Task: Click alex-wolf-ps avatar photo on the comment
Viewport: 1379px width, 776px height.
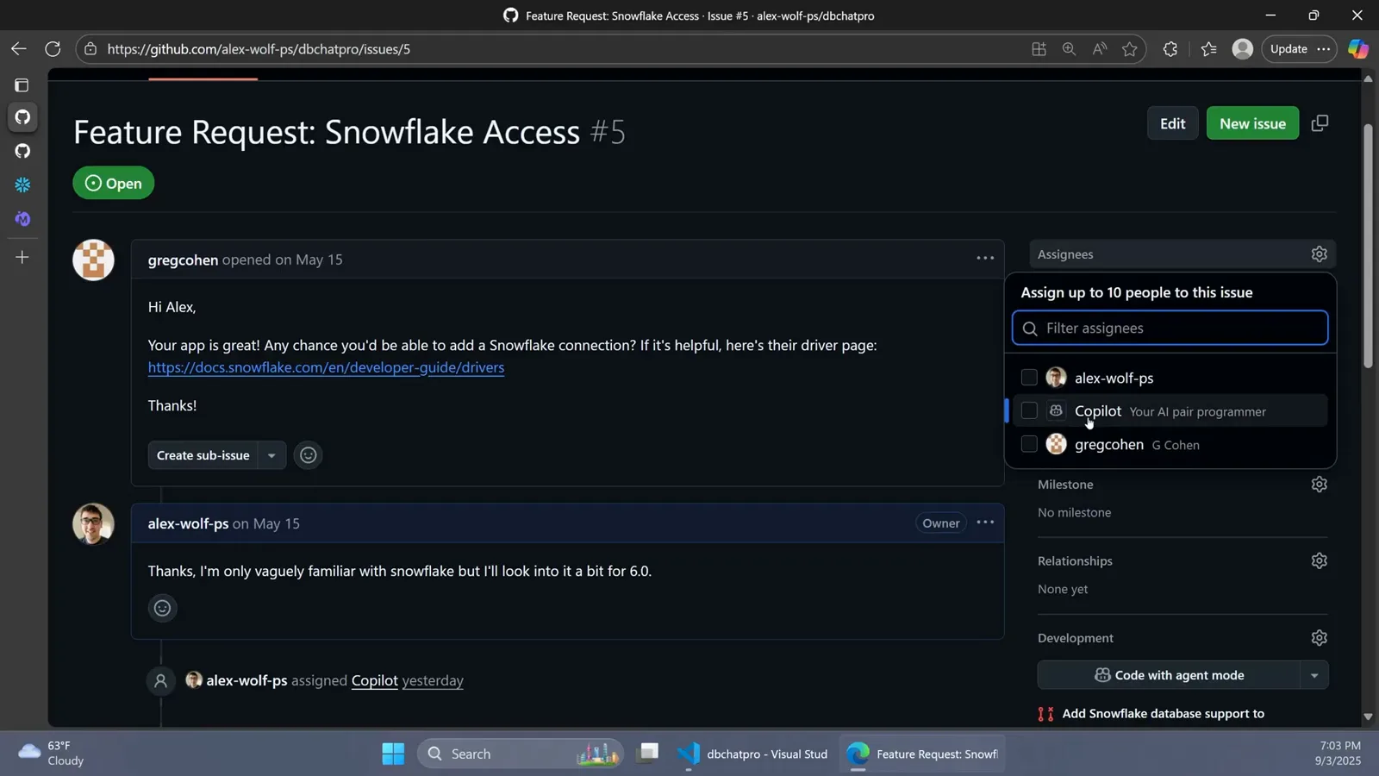Action: [93, 523]
